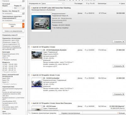Click Запрос на уведомление button

tap(13, 31)
